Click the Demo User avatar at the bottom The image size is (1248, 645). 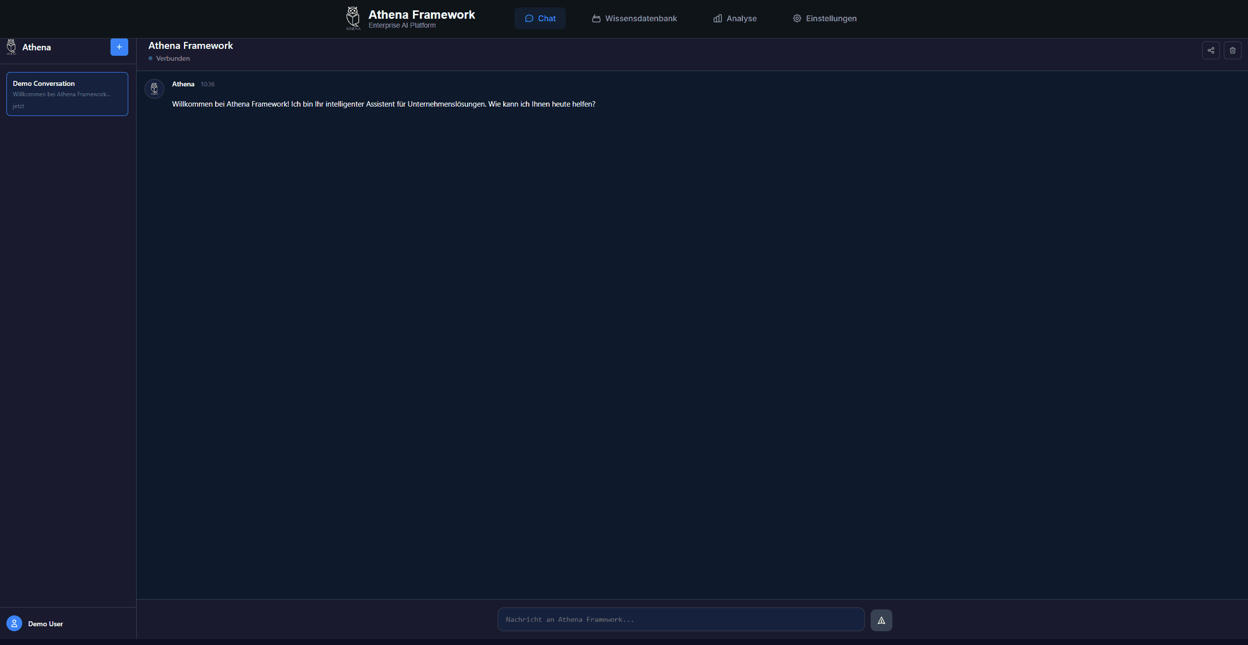[x=14, y=623]
